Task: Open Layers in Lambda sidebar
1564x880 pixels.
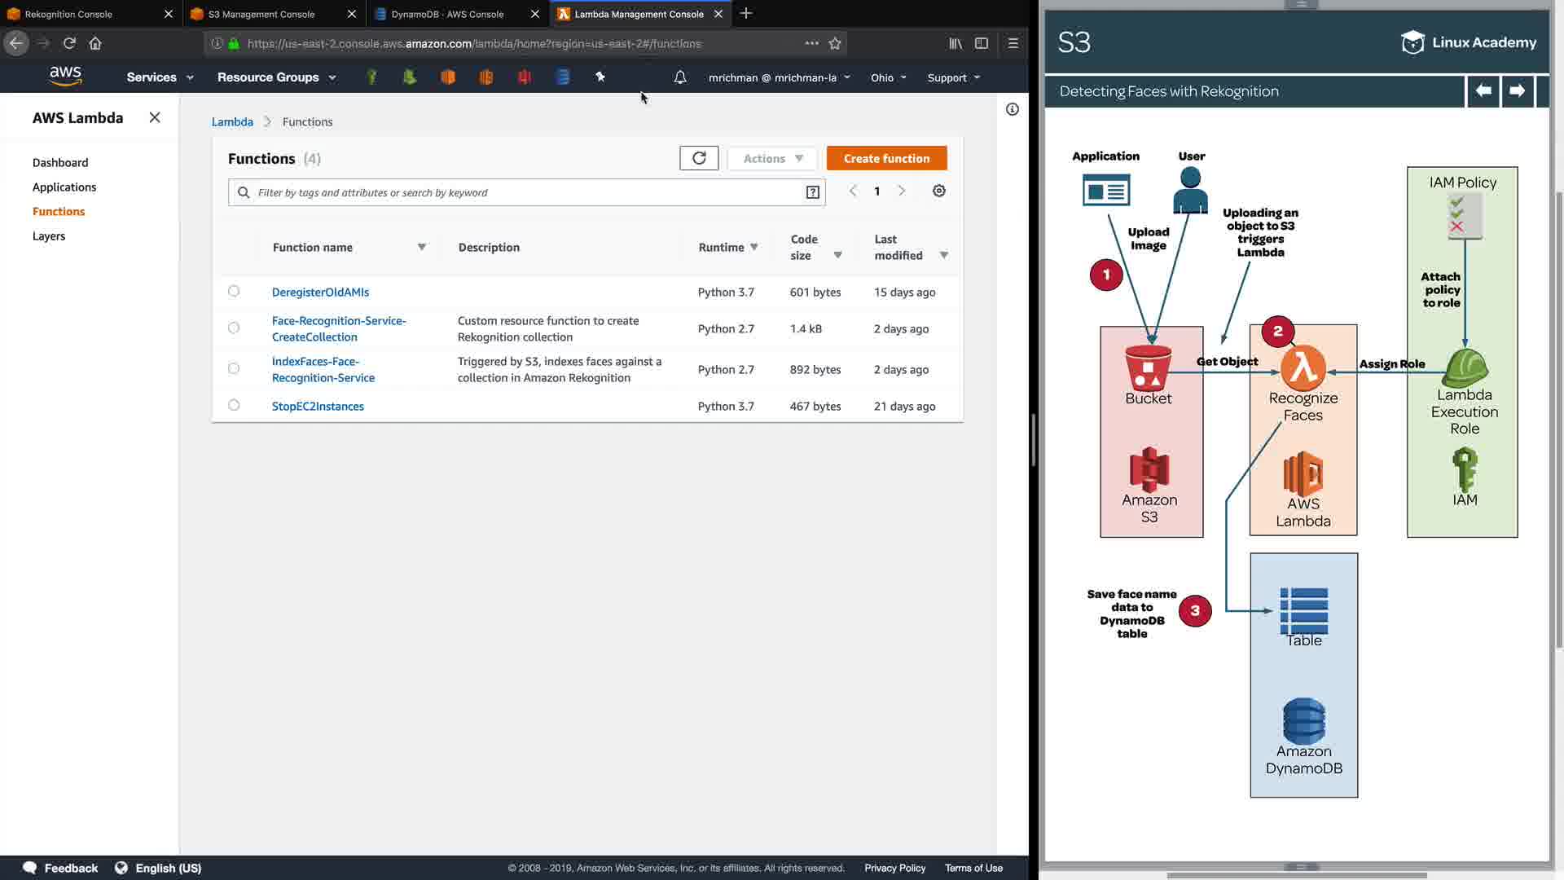Action: [49, 236]
